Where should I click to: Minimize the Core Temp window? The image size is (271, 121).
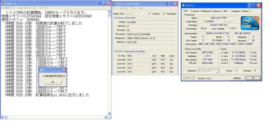point(166,4)
